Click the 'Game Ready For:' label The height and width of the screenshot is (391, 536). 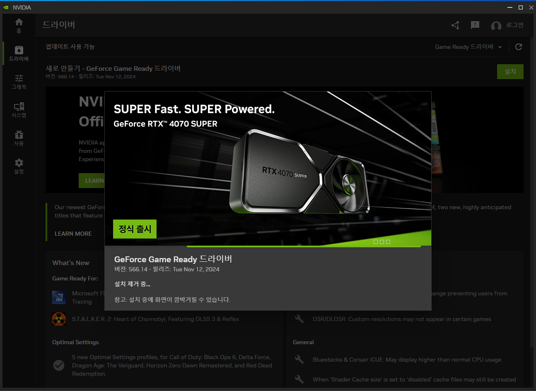pyautogui.click(x=75, y=278)
